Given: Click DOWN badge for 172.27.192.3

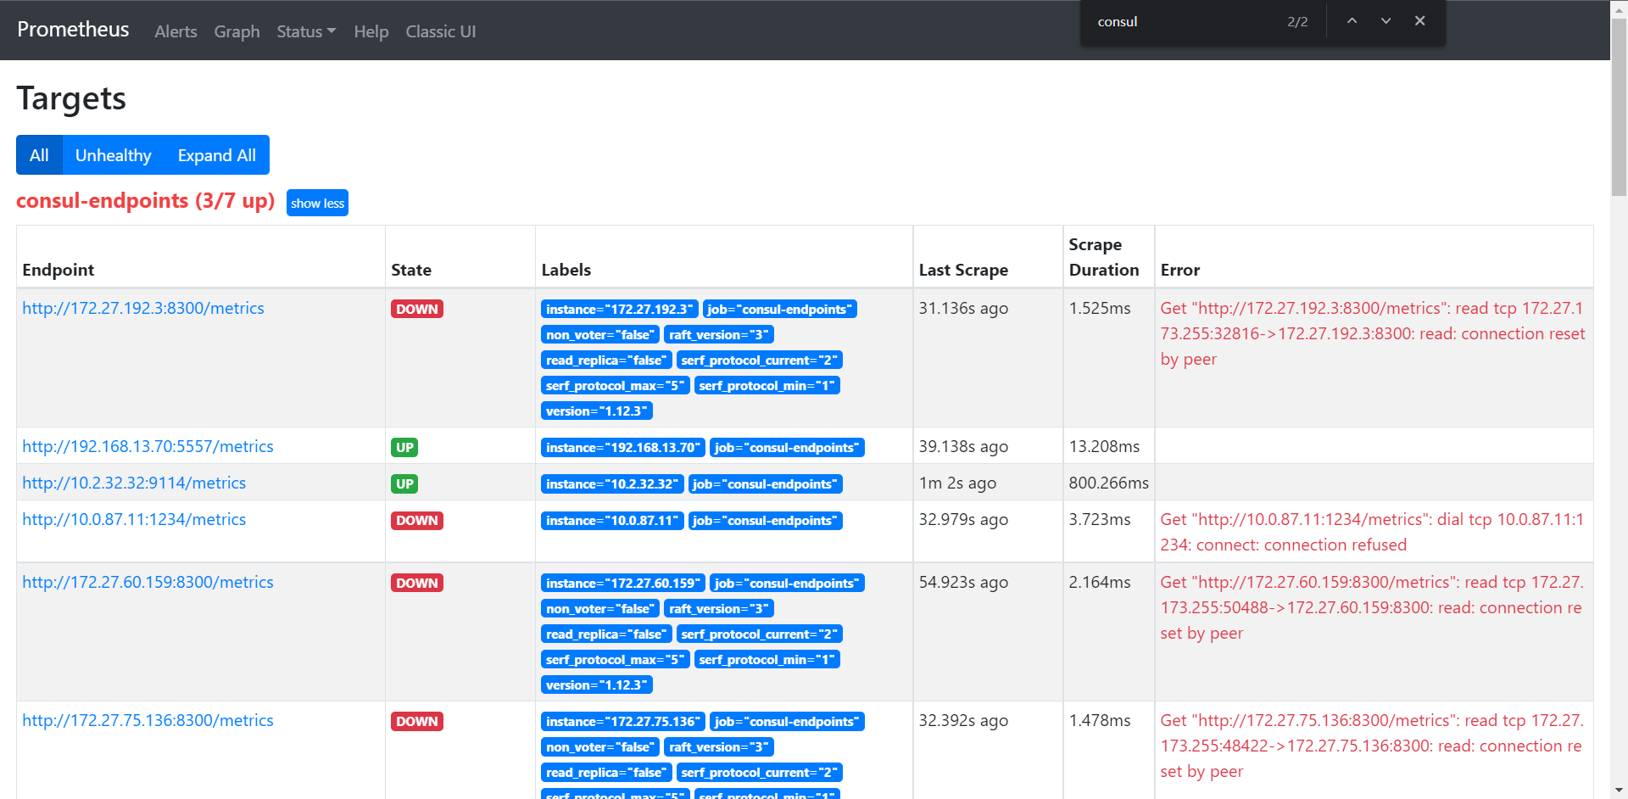Looking at the screenshot, I should pos(417,309).
